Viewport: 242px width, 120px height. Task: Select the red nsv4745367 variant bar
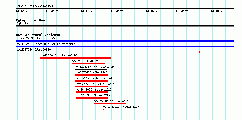pyautogui.click(x=92, y=98)
